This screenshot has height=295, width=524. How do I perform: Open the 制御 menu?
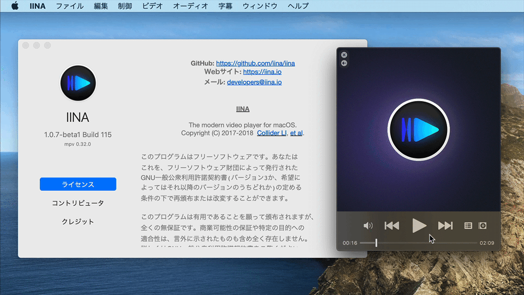[x=125, y=6]
